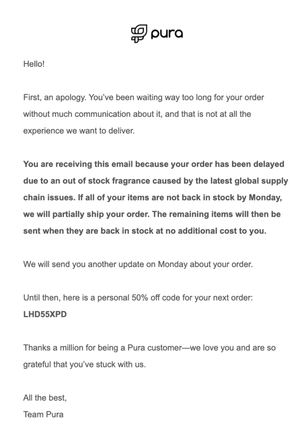Click the "Team Pura" signature
Image resolution: width=307 pixels, height=427 pixels.
[x=43, y=414]
